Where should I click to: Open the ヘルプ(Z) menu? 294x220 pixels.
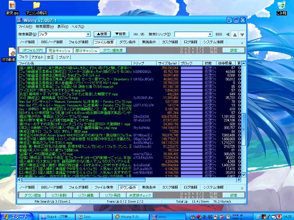click(78, 27)
